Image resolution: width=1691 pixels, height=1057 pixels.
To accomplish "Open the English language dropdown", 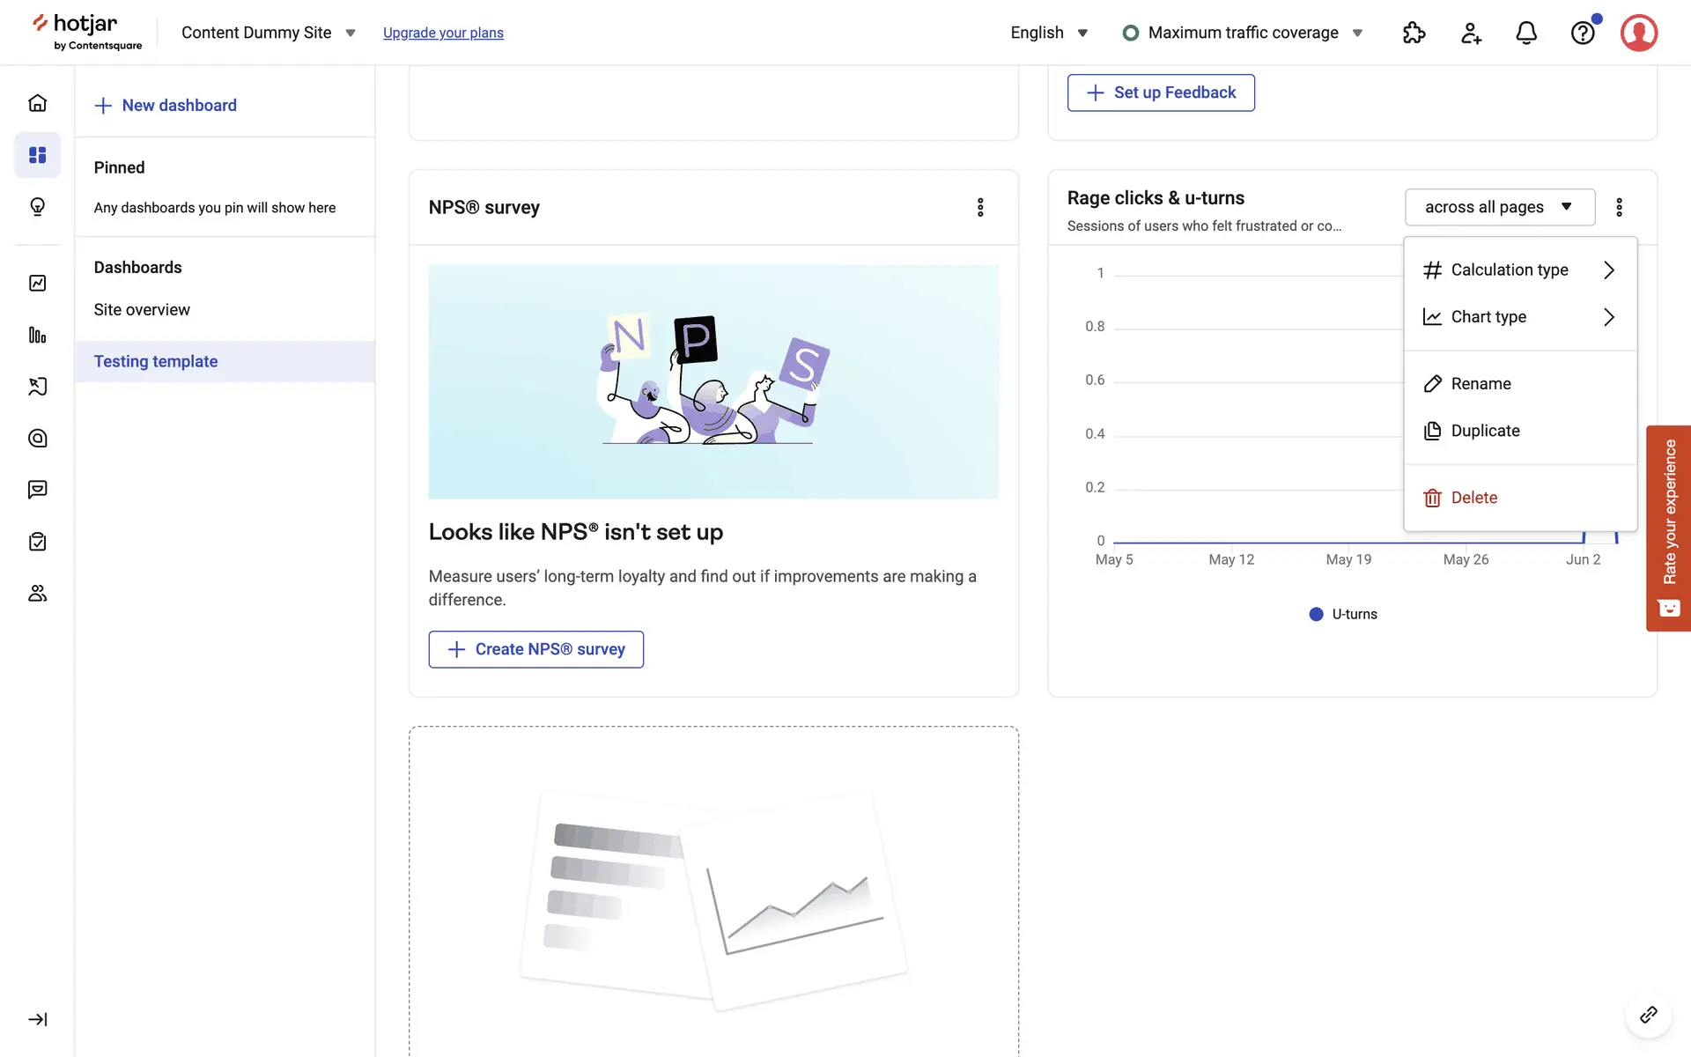I will [x=1049, y=33].
